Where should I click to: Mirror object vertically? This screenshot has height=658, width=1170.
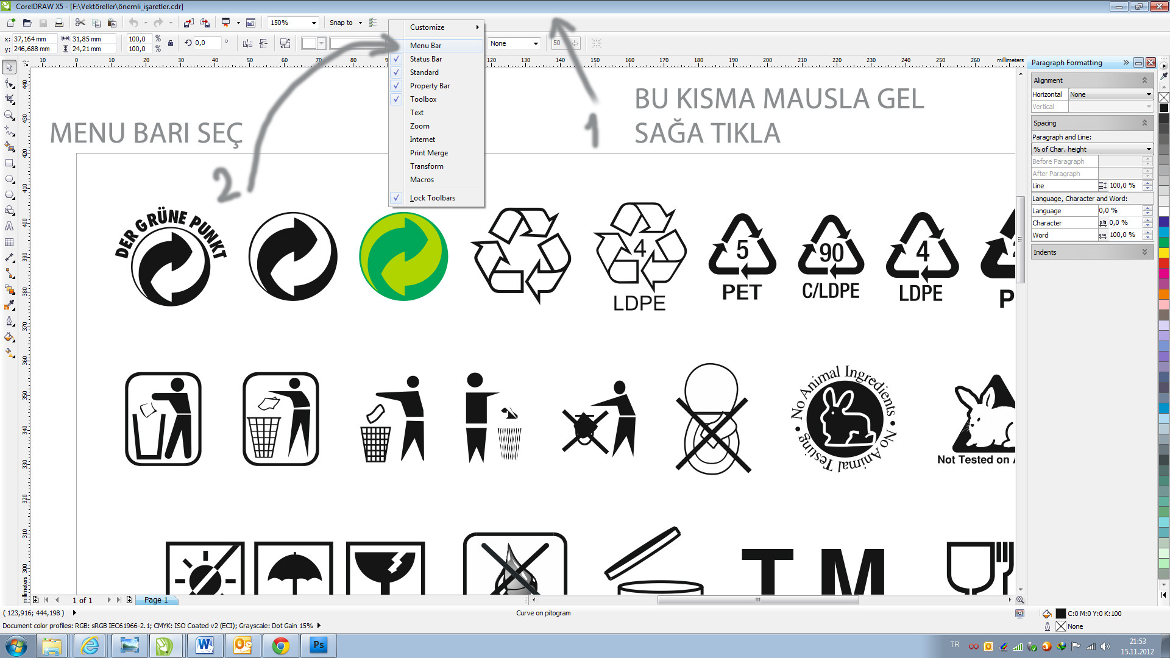(x=264, y=43)
